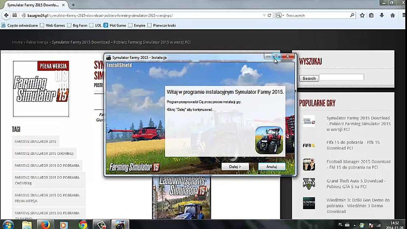Click the Landwirtschafts-Simulator 15 box art image
407x229 pixels.
(182, 198)
